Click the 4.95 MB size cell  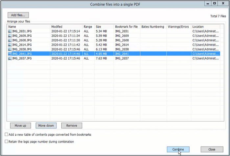(101, 54)
